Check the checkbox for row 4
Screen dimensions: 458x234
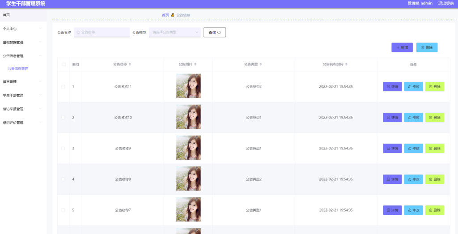[64, 179]
